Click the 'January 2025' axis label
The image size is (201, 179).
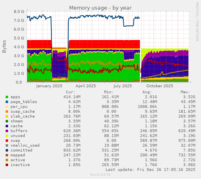pyautogui.click(x=49, y=86)
